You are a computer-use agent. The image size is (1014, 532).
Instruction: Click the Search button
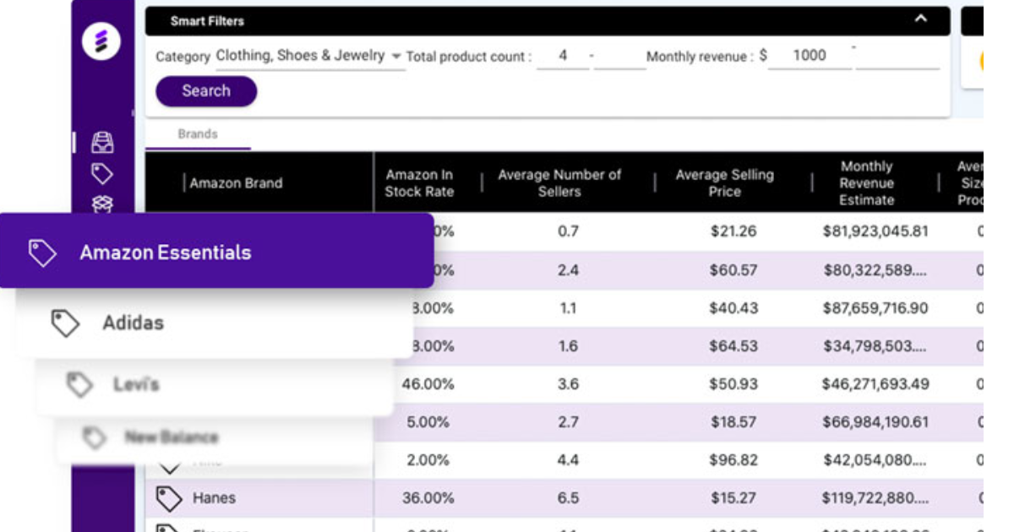[x=206, y=91]
